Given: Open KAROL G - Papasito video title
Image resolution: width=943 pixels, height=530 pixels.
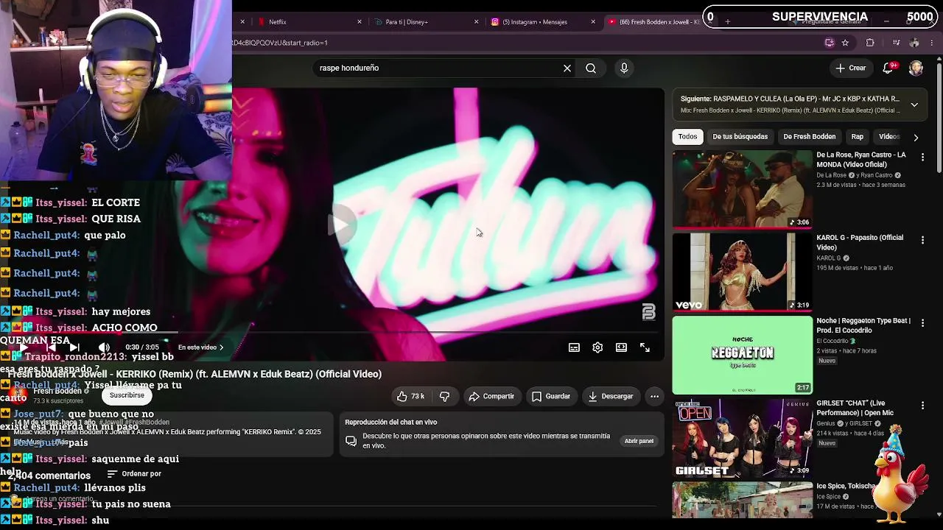Looking at the screenshot, I should 860,242.
